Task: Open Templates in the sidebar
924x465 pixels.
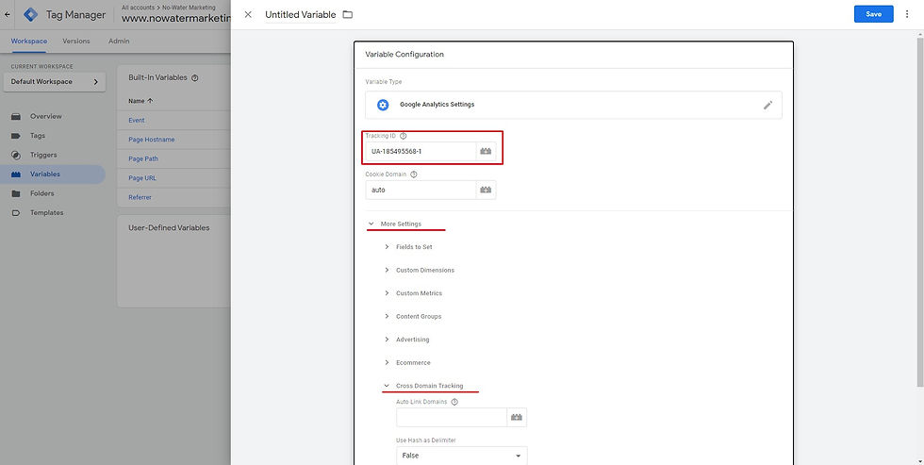Action: click(46, 213)
